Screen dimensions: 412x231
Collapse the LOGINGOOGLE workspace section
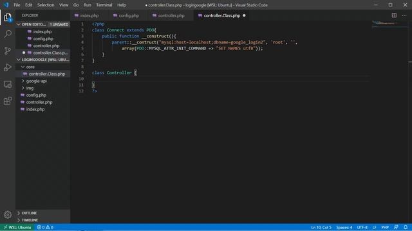(43, 60)
